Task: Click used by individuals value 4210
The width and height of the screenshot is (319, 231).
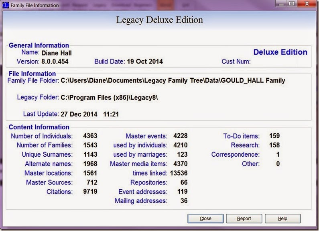Action: pos(181,145)
